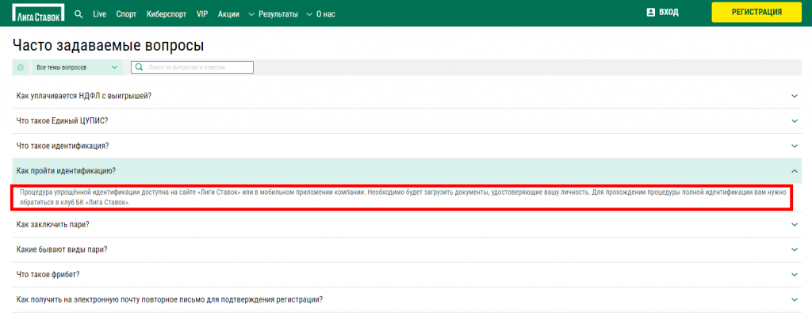
Task: Expand chevron for Что такое Единый ЦУПИС
Action: [x=795, y=120]
